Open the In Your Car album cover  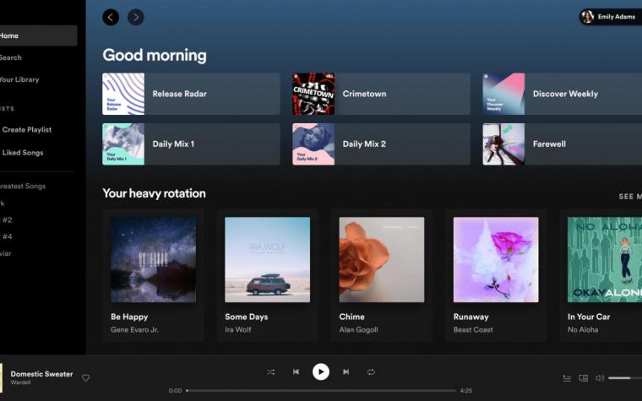(605, 260)
